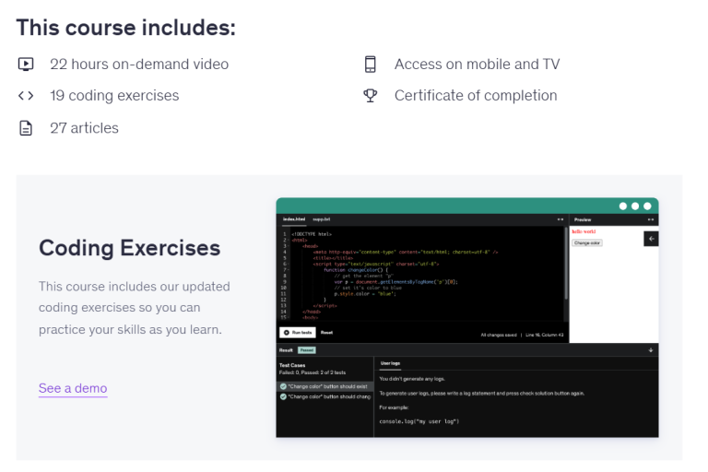This screenshot has height=472, width=708.
Task: Click the certificate trophy icon
Action: pyautogui.click(x=371, y=96)
